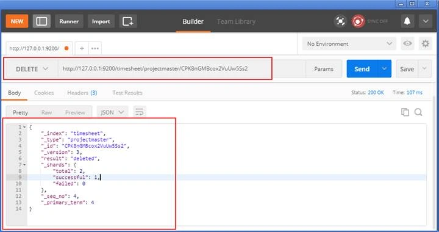Image resolution: width=439 pixels, height=232 pixels.
Task: Expand the Save options arrow
Action: point(424,68)
